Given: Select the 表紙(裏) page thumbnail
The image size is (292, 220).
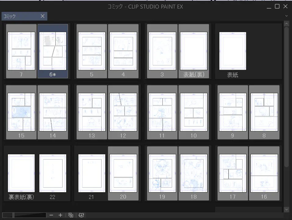Looking at the screenshot, I should [x=194, y=51].
